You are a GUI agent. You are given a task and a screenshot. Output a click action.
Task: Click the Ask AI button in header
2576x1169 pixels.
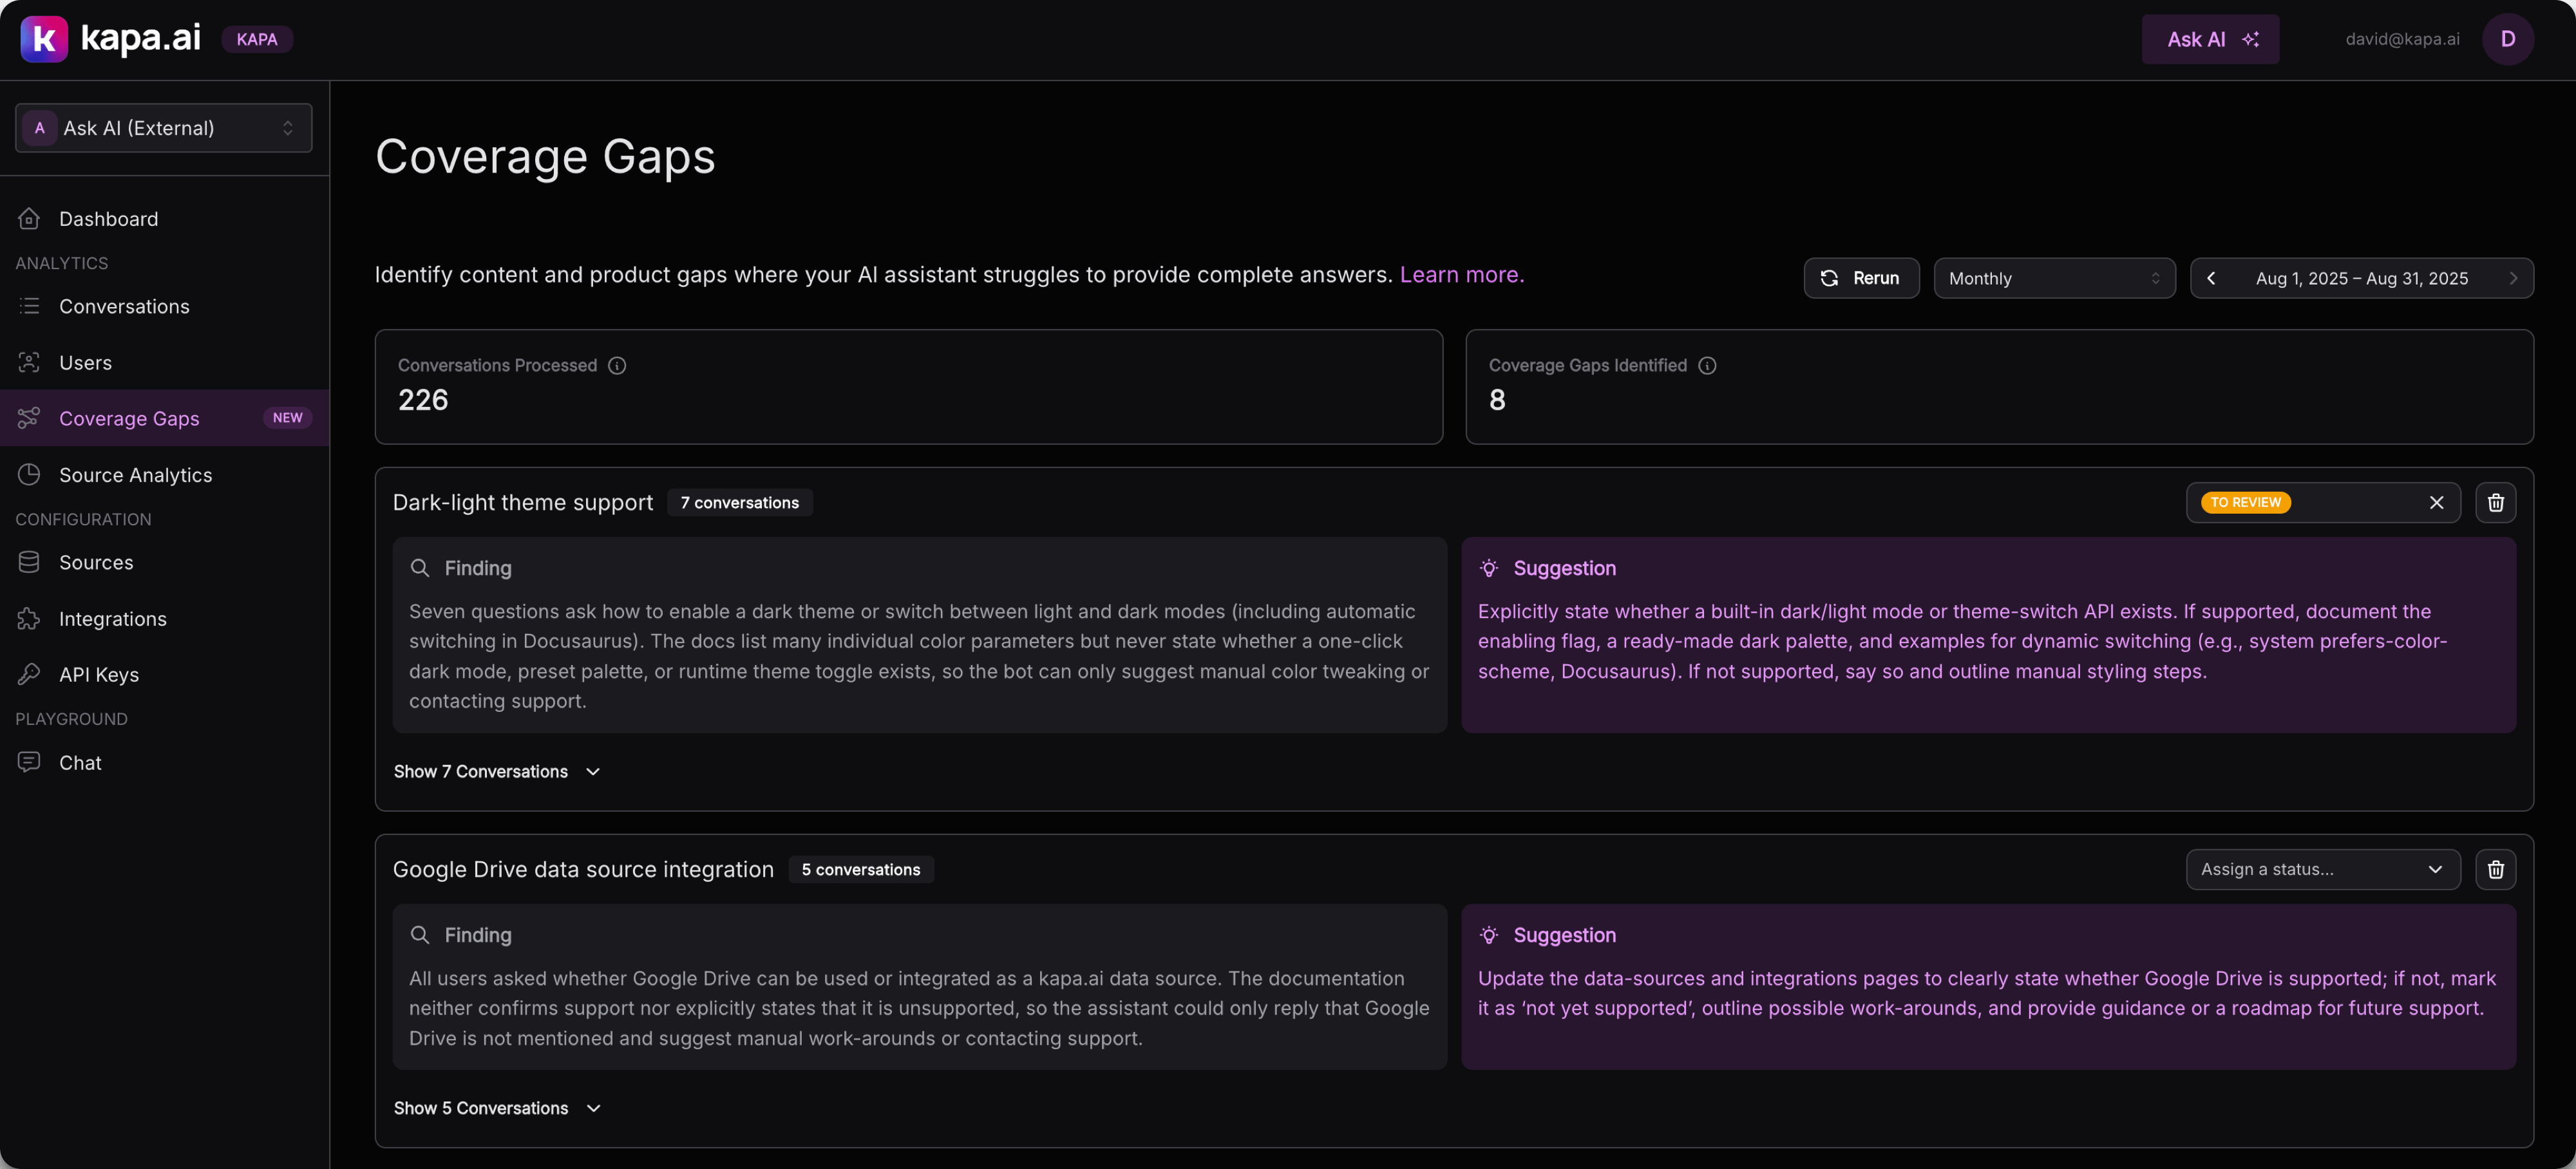coord(2209,39)
